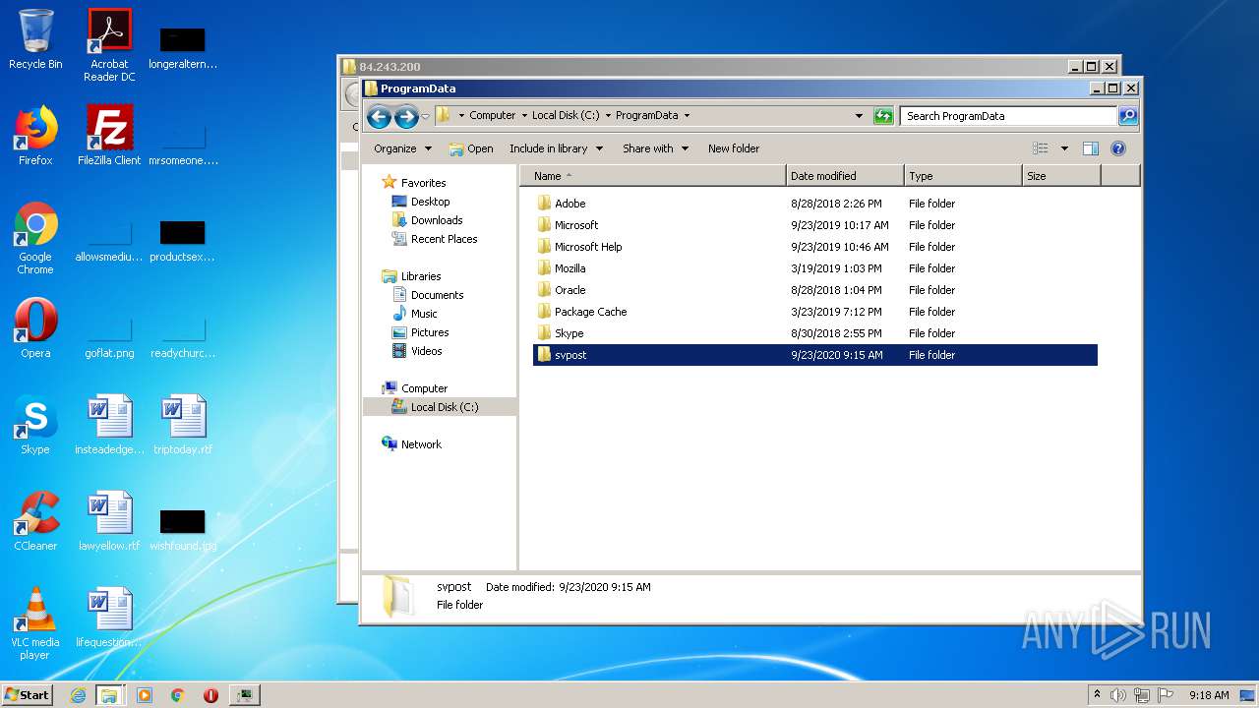Click the Opera icon on the taskbar
The width and height of the screenshot is (1259, 708).
(x=210, y=695)
